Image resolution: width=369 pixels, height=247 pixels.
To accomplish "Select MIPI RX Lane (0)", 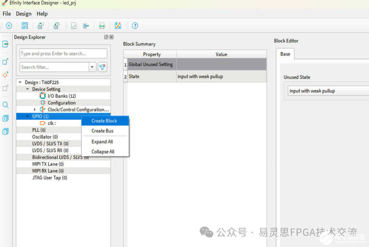I will point(48,171).
